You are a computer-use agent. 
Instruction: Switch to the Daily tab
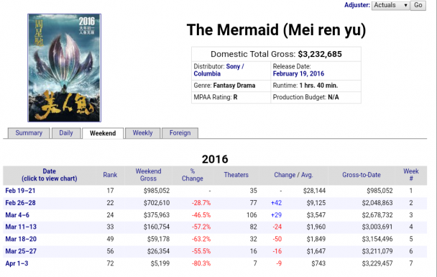pos(66,133)
